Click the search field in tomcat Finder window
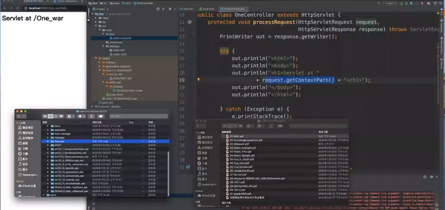The height and width of the screenshot is (210, 445). (x=139, y=116)
